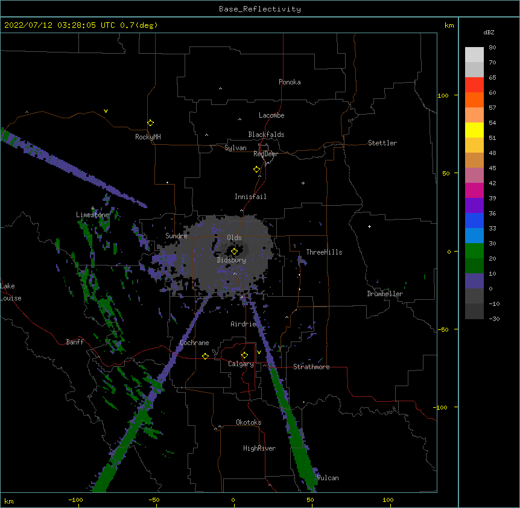The image size is (520, 508).
Task: Click the yellow V marker northwest of RockyMH
Action: (x=106, y=111)
